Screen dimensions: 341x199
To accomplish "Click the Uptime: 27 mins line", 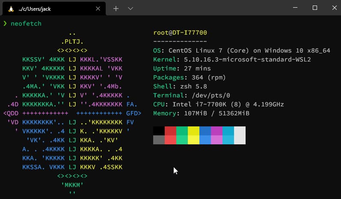I will (182, 68).
